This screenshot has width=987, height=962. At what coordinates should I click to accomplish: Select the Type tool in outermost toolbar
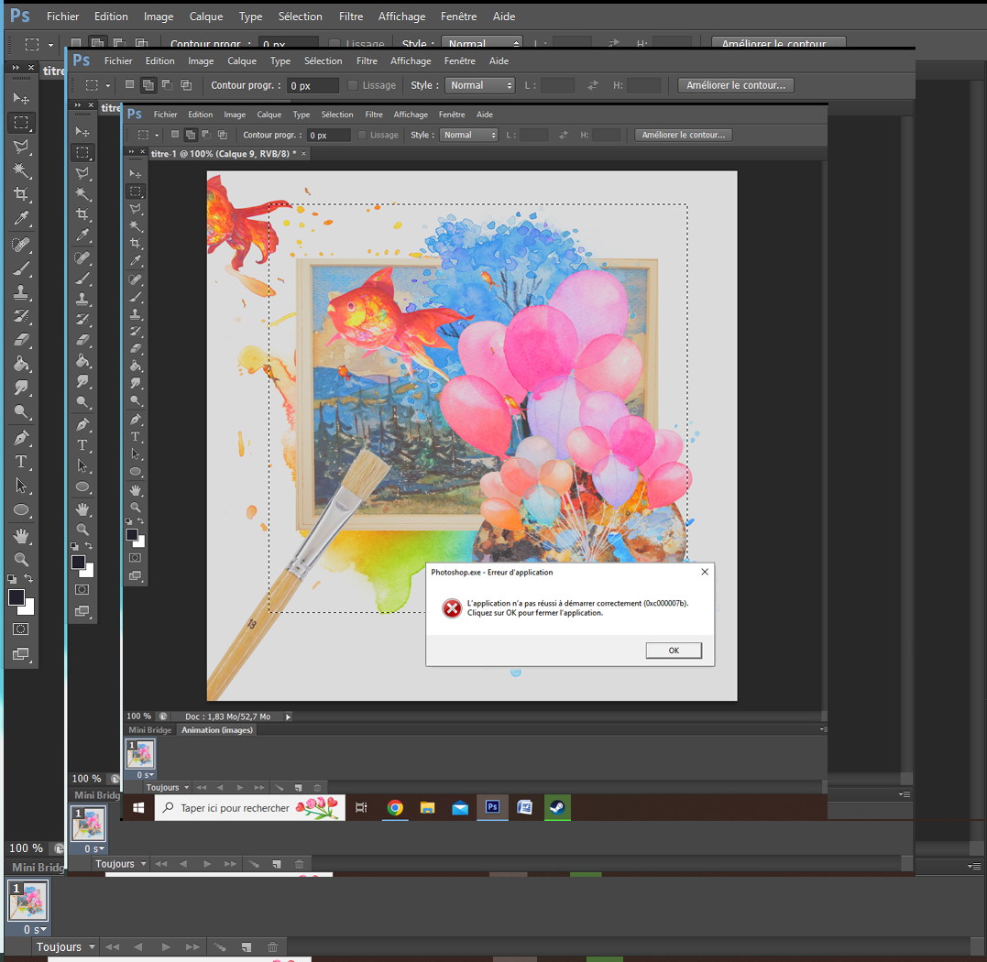(21, 462)
